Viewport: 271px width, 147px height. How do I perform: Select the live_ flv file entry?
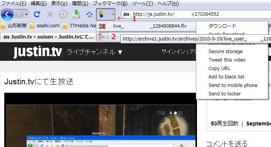(x=146, y=26)
